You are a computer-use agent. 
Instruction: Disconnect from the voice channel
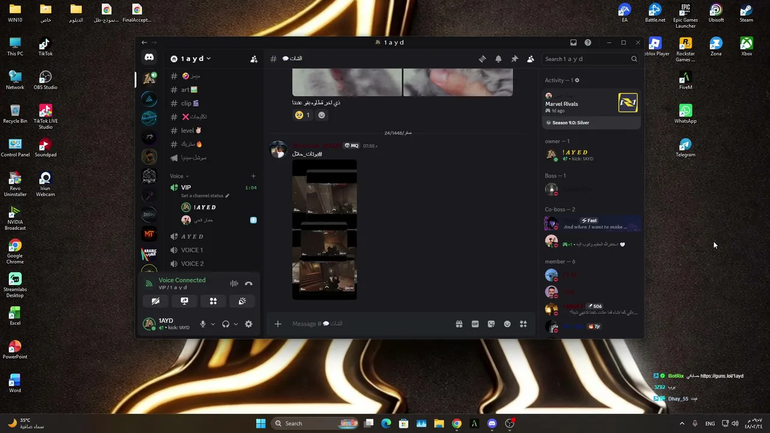(248, 284)
